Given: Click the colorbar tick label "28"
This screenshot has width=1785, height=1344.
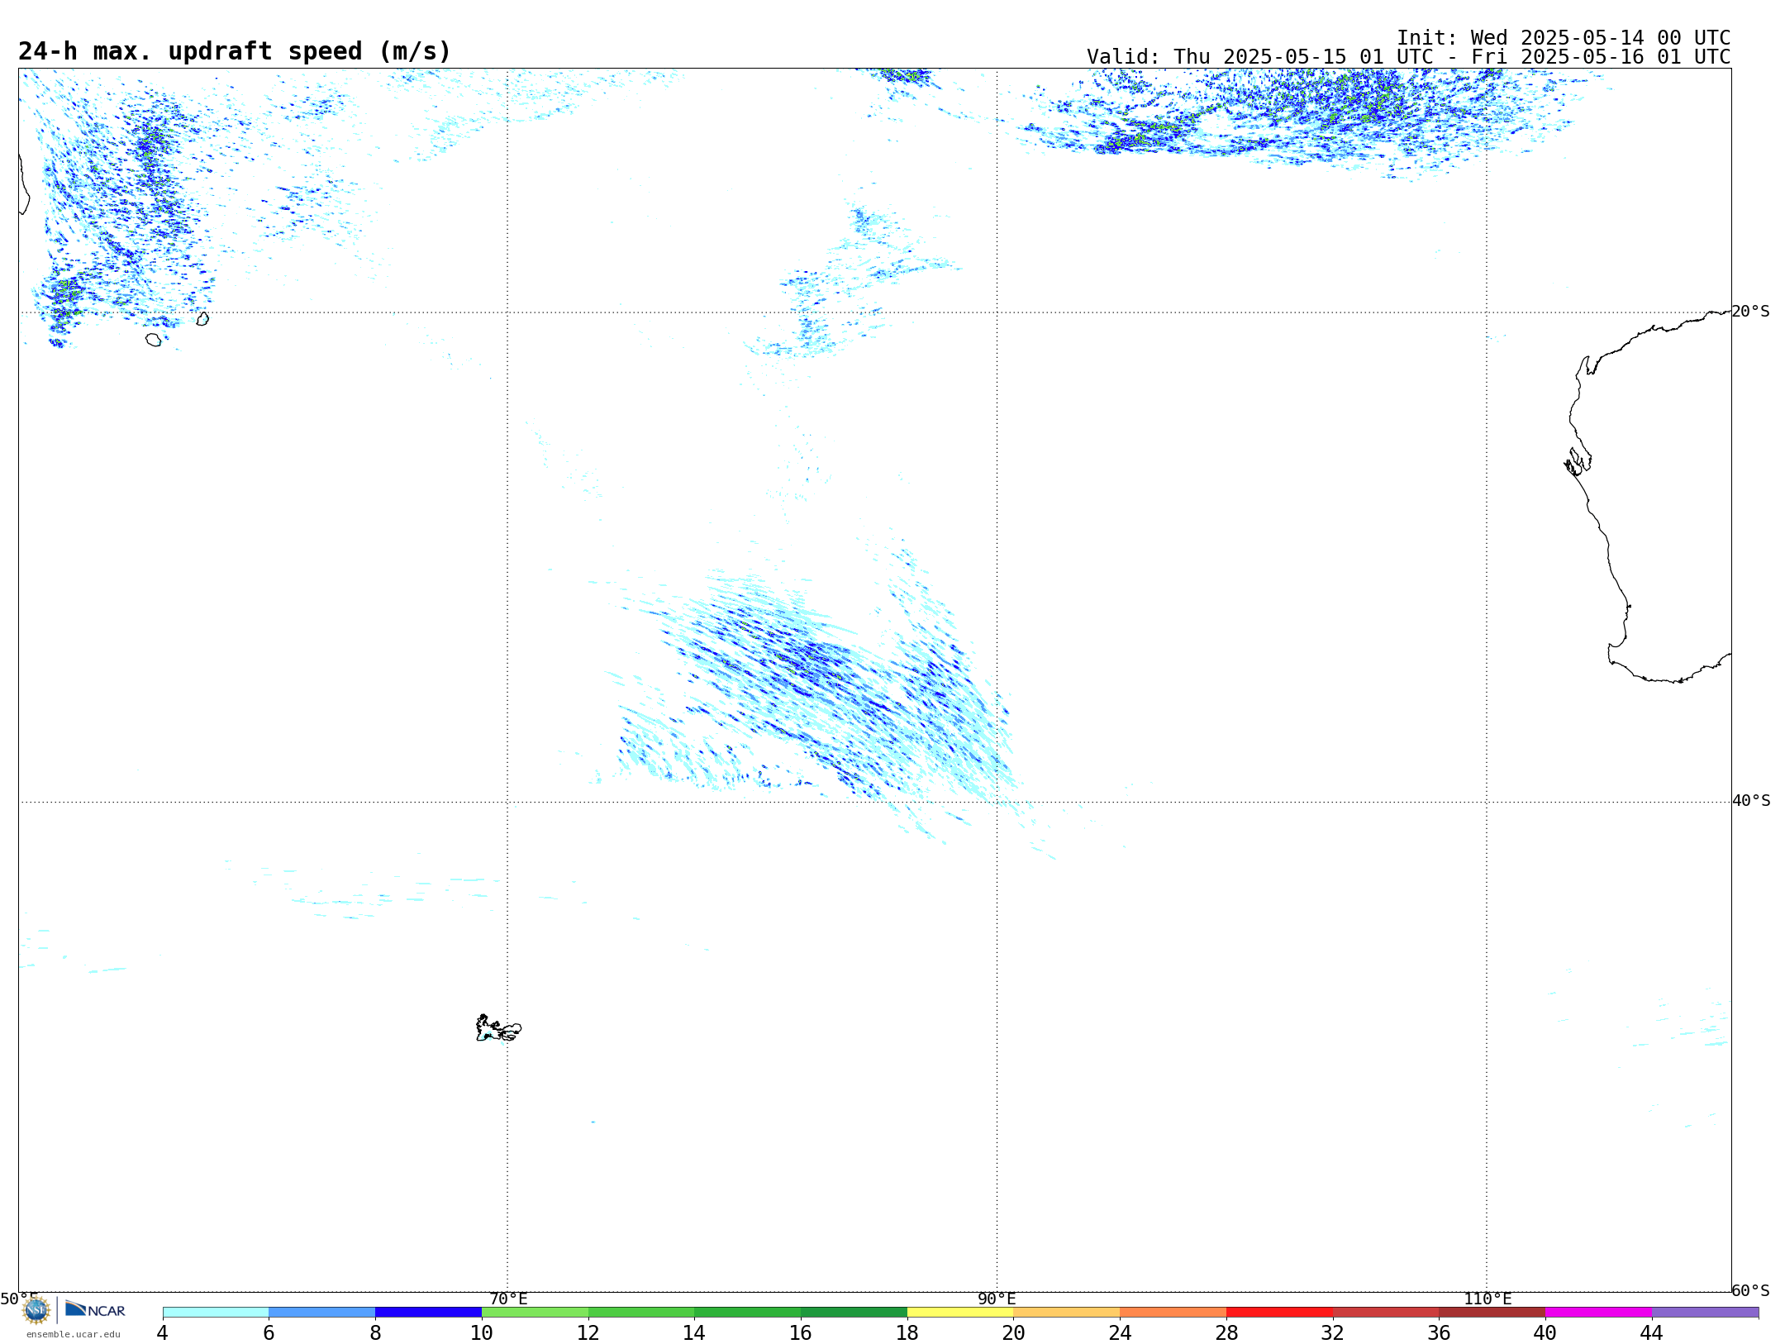Looking at the screenshot, I should pos(1226,1333).
